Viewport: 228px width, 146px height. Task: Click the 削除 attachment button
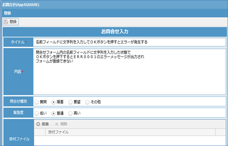[61, 124]
